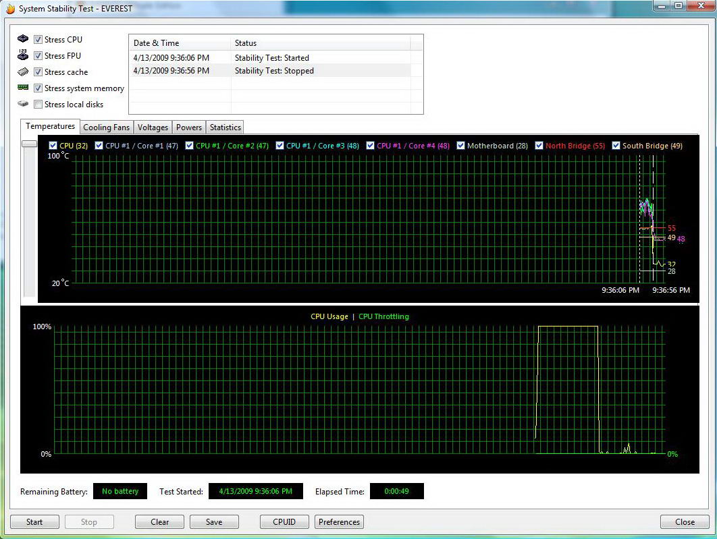Screen dimensions: 717x539
Task: Click the CPU Throttling graph label
Action: [x=383, y=316]
